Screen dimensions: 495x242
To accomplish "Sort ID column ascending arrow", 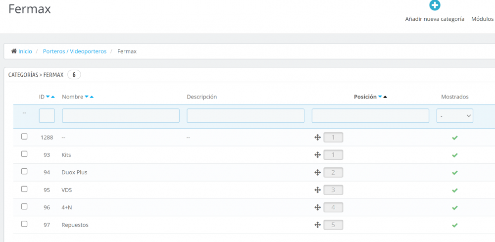I will [x=53, y=97].
